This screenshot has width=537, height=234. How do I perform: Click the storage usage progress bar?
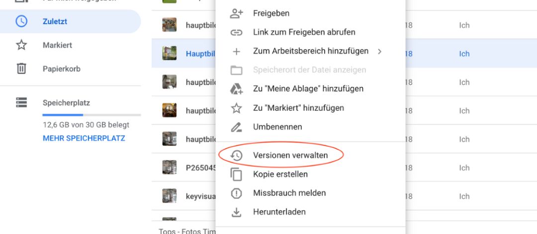pos(91,115)
